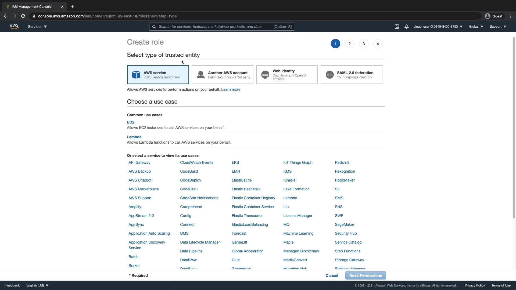The image size is (516, 290).
Task: Select the IAM Management Console tab
Action: 32,7
